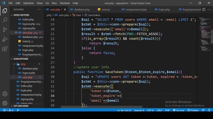Click the Ln 34, Col 33 status item
The height and width of the screenshot is (119, 213).
click(124, 110)
